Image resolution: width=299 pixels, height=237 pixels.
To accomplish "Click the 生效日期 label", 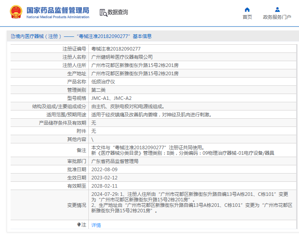I will coord(77,178).
